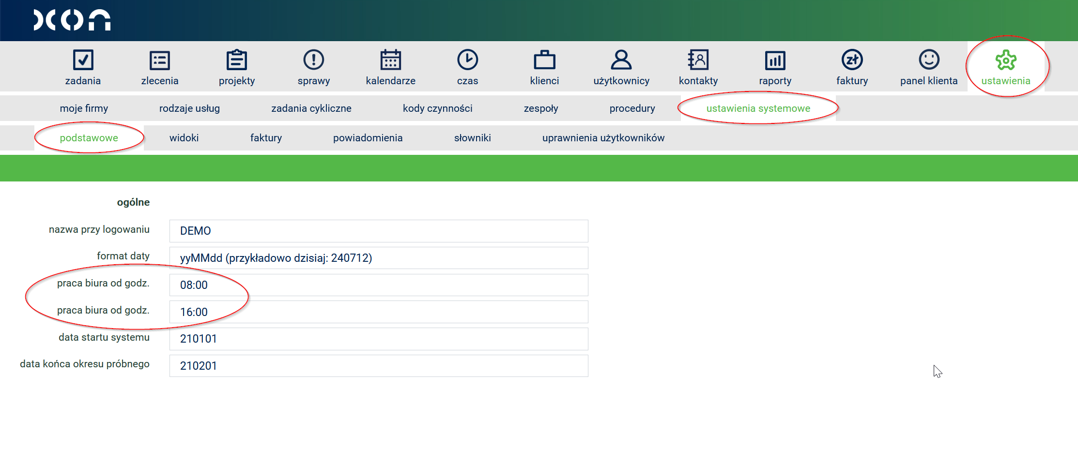Open the kontakty address book icon

click(698, 60)
